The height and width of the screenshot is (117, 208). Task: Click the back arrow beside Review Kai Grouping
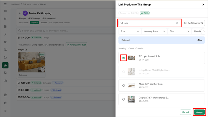(x=20, y=13)
